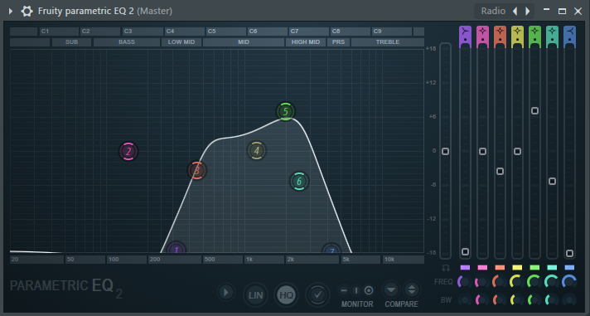Select band 6 teal node
Screen dimensions: 590x316
click(x=299, y=181)
